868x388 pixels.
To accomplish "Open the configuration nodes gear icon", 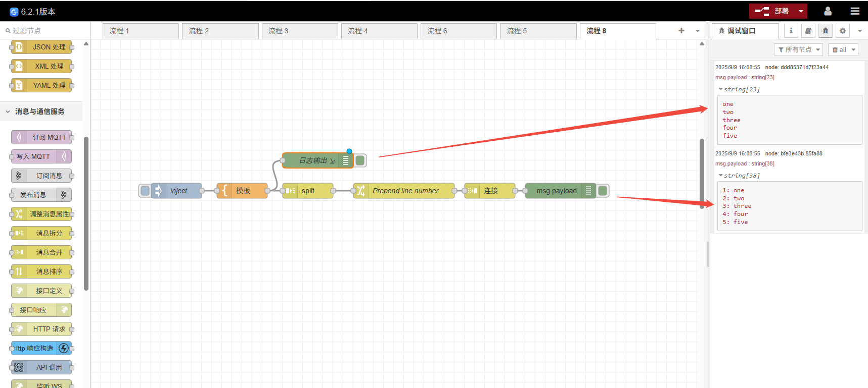I will [843, 31].
